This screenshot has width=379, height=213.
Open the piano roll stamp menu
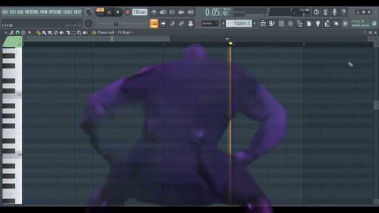pos(23,33)
